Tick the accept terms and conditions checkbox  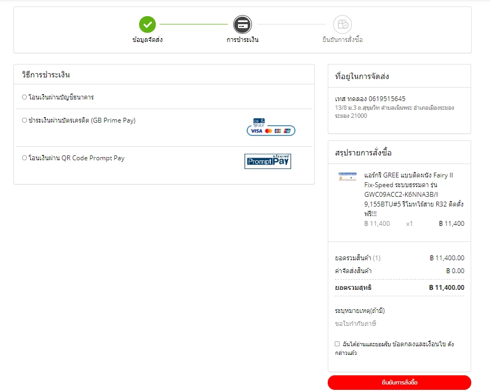tap(337, 344)
